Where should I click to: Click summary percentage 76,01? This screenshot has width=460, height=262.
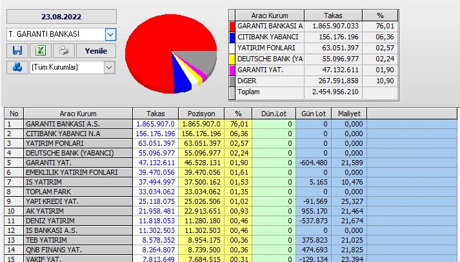(x=385, y=26)
